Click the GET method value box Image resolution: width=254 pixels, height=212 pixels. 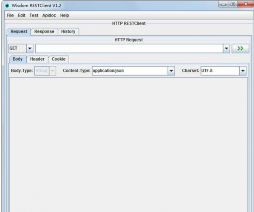coord(17,48)
